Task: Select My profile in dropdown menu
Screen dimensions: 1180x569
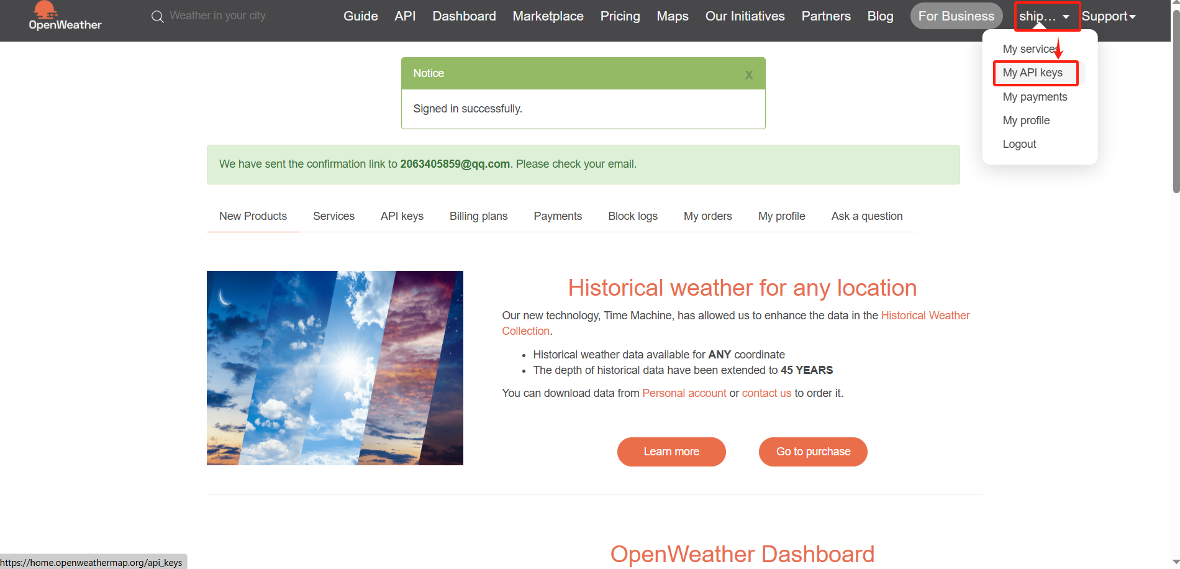Action: coord(1026,121)
